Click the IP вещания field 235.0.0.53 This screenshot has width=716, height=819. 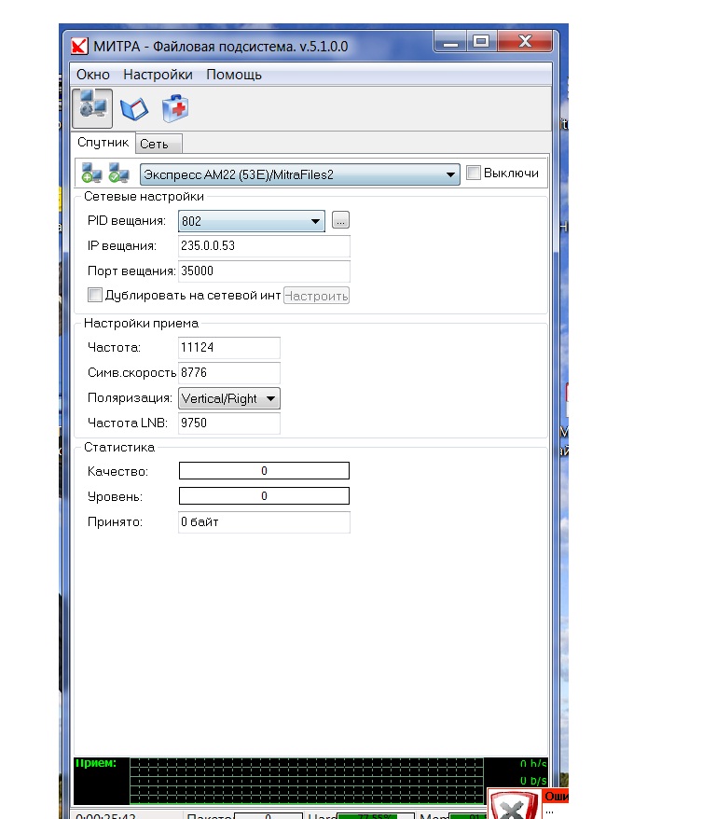pos(264,246)
